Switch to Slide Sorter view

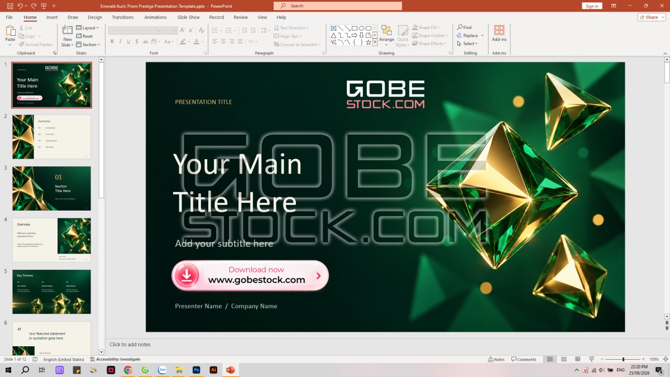click(564, 359)
